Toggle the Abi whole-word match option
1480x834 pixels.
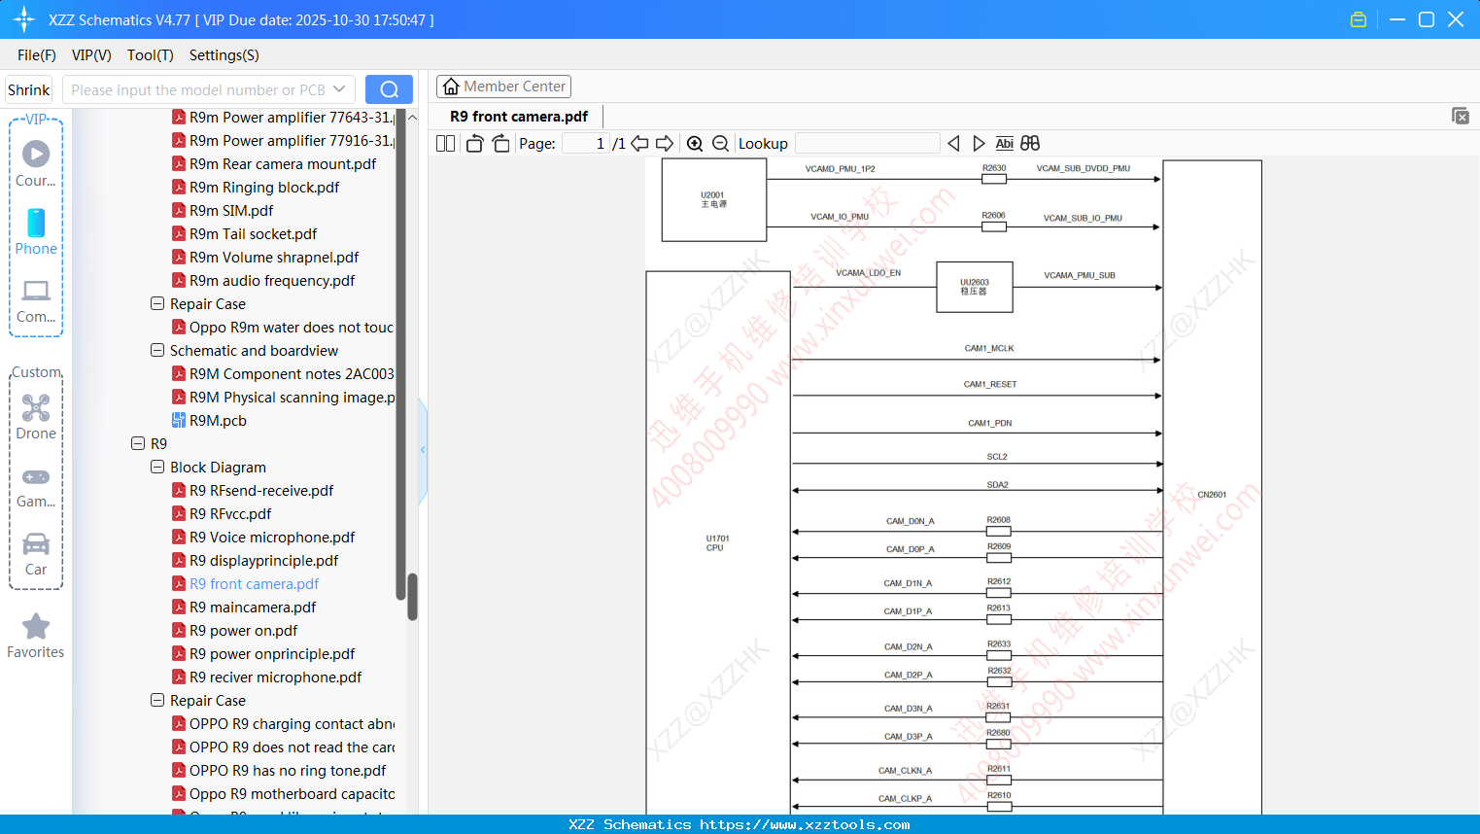[x=1004, y=144]
